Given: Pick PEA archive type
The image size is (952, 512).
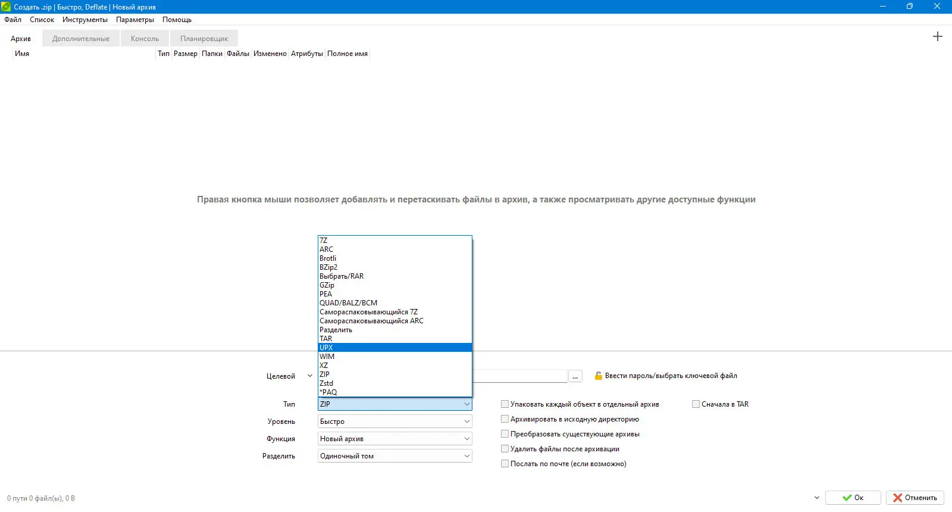Looking at the screenshot, I should 395,294.
